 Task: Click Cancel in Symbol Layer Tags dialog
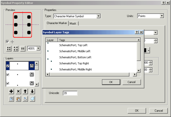(x=131, y=82)
